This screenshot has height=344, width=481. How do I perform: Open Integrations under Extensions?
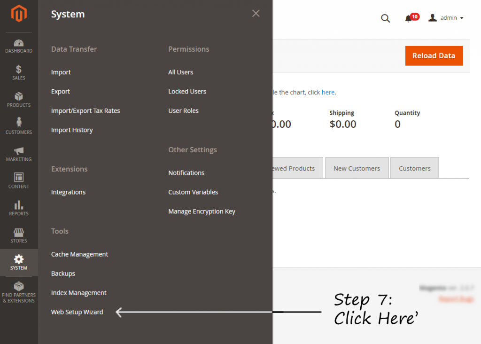click(68, 192)
